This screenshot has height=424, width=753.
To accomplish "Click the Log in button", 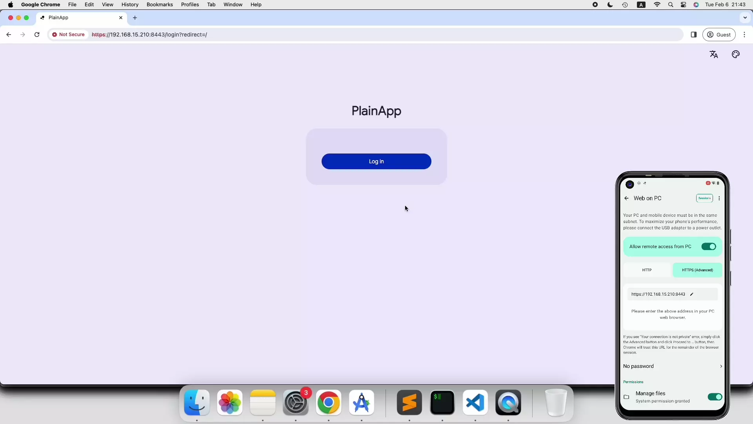I will pos(376,161).
